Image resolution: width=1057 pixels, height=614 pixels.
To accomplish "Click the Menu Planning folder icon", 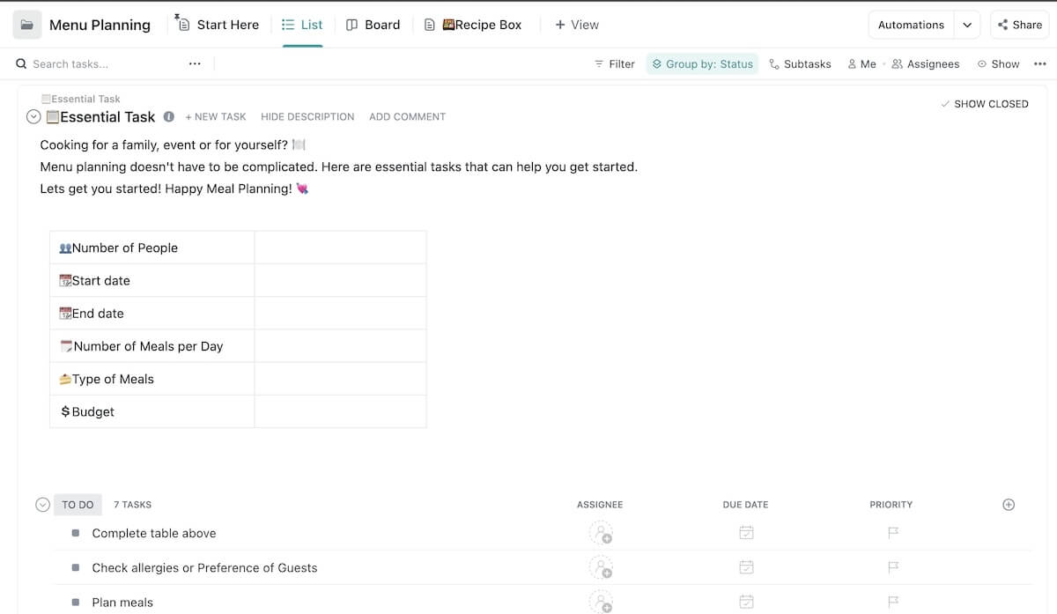I will 27,25.
